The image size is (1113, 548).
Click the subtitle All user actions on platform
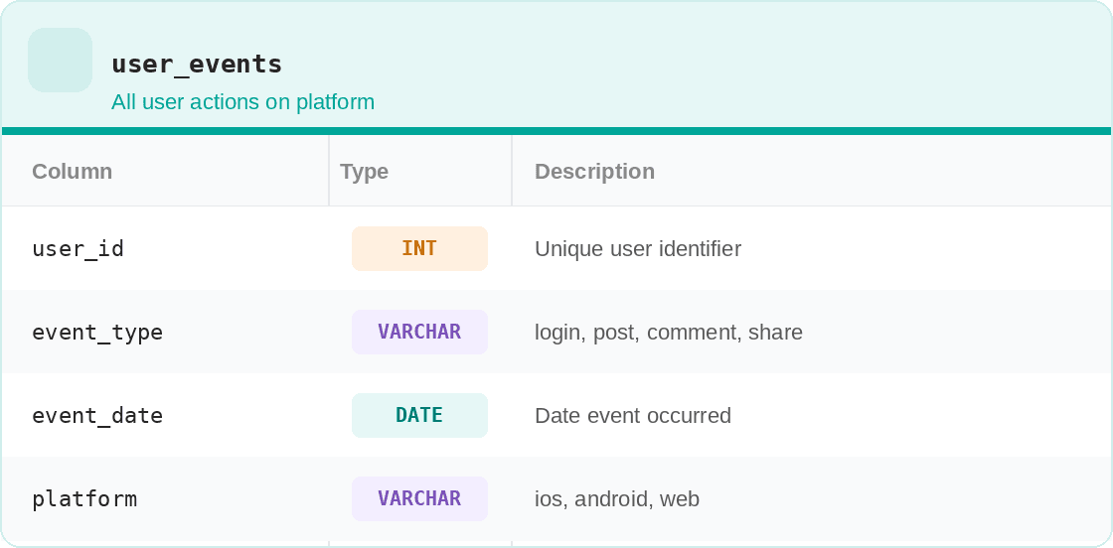[x=242, y=102]
